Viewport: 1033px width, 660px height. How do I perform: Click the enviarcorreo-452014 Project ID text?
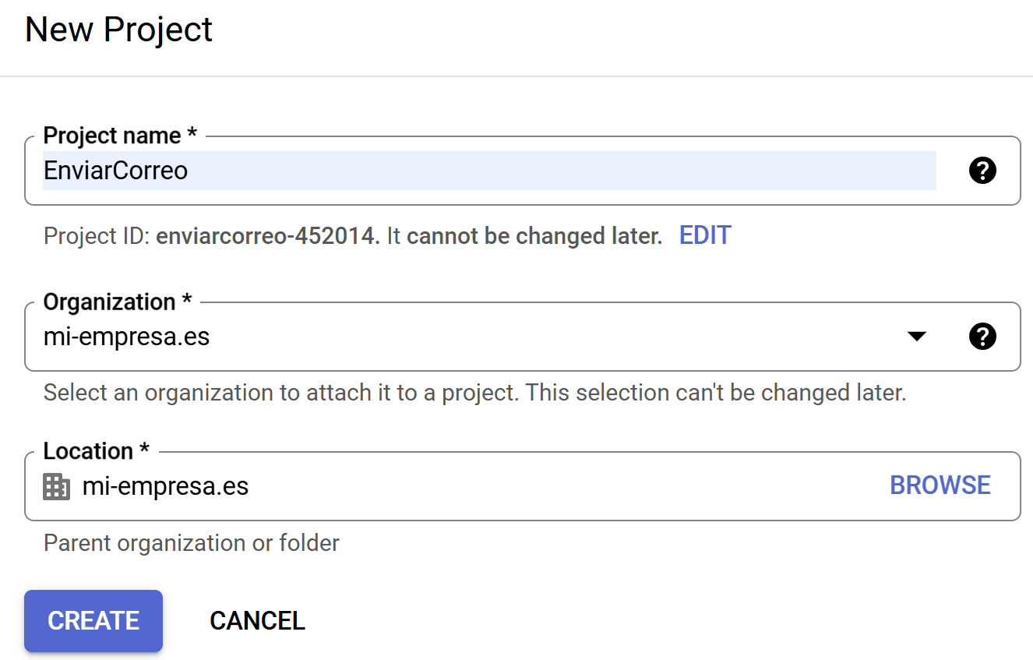(267, 236)
